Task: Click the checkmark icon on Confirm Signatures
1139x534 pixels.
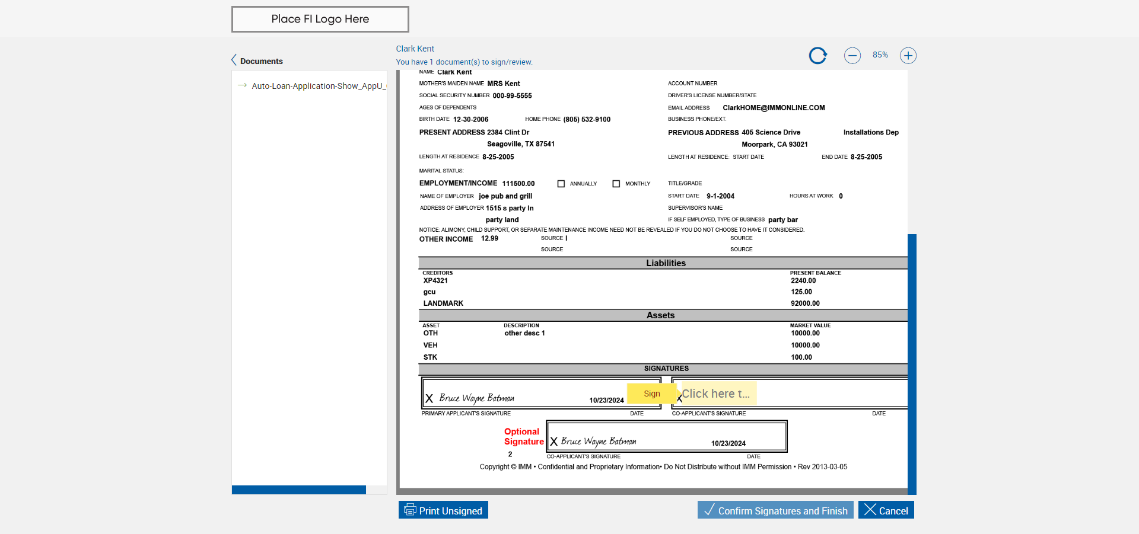Action: click(709, 510)
